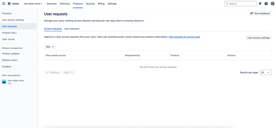276x128 pixels.
Task: Open Release tracks in the sidebar
Action: [18, 60]
